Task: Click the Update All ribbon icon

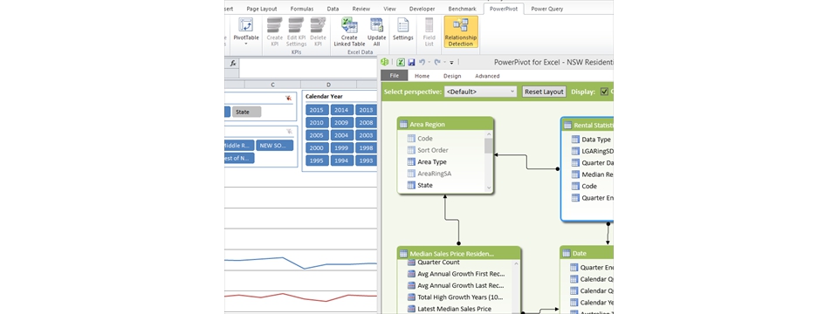Action: [377, 32]
